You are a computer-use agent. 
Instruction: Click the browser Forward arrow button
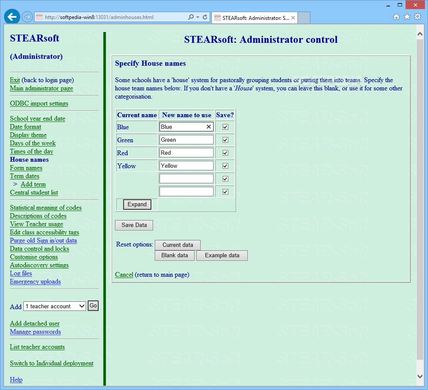click(27, 17)
